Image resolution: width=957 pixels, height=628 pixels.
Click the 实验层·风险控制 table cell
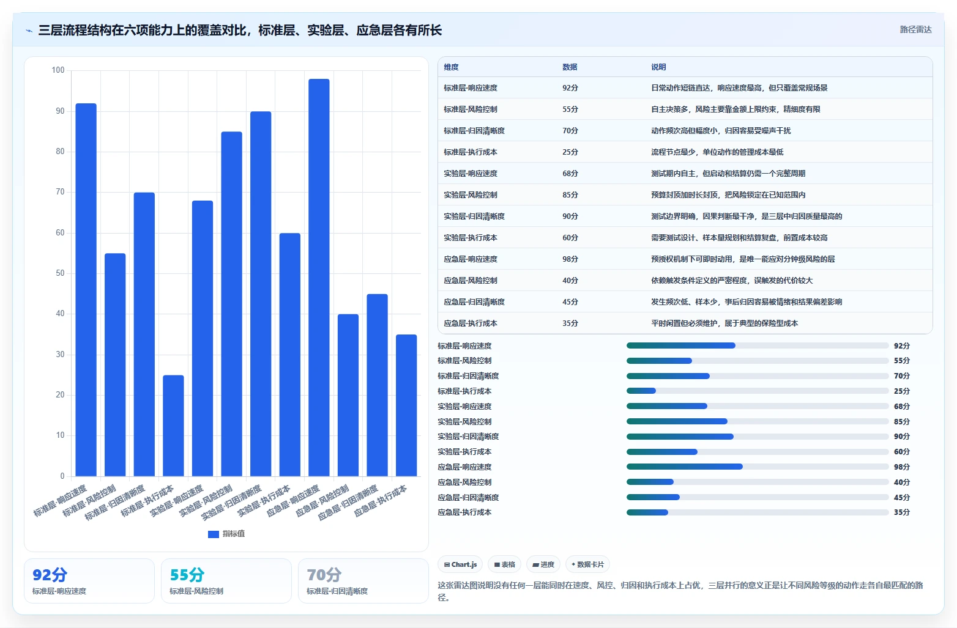(471, 195)
